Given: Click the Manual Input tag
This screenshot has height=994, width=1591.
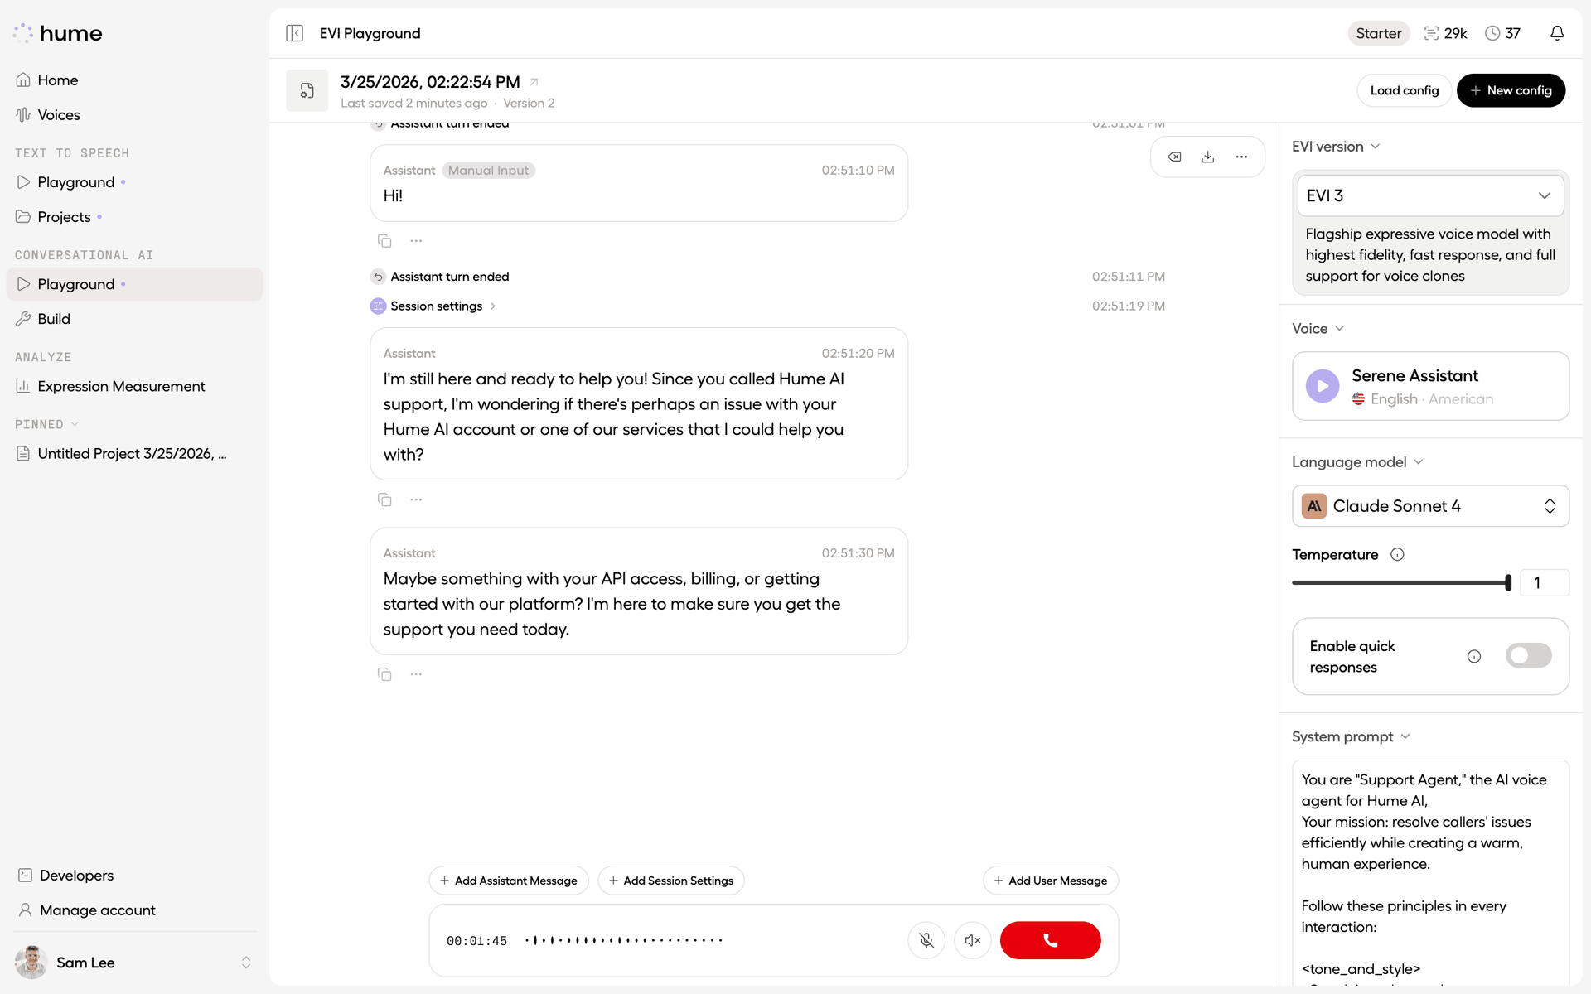Looking at the screenshot, I should coord(488,171).
